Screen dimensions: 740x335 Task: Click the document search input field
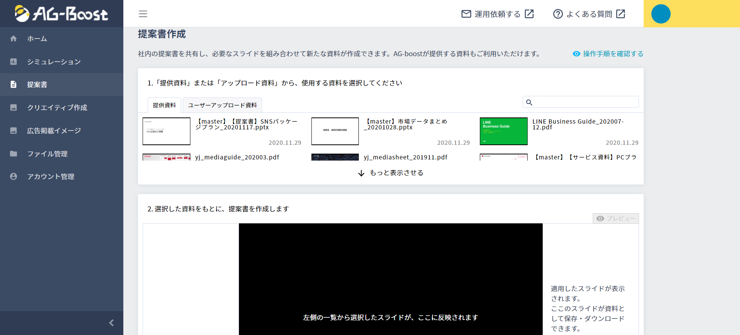[x=585, y=102]
